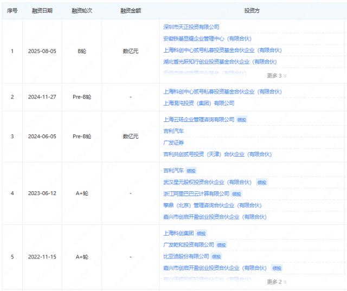Screen dimensions: 347x291
Task: Select the date cell 2024-06-05
Action: coord(42,137)
